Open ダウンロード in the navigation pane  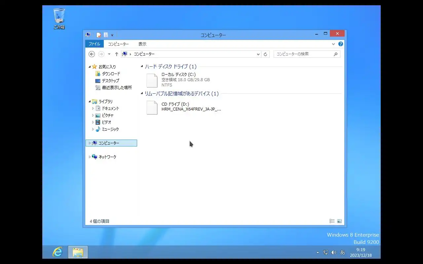pos(111,74)
